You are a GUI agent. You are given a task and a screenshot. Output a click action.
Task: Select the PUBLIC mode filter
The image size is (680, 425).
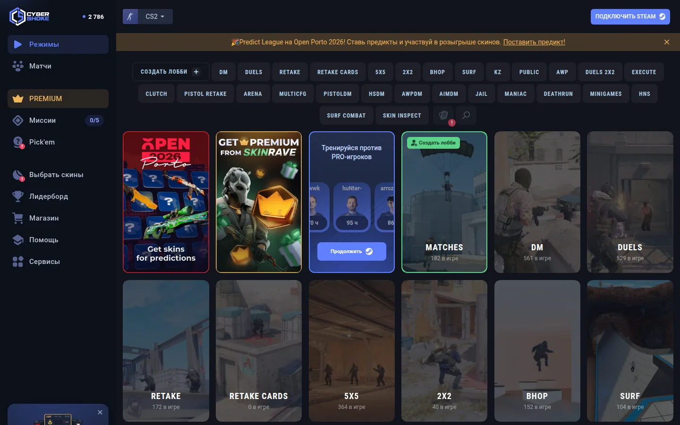(529, 72)
